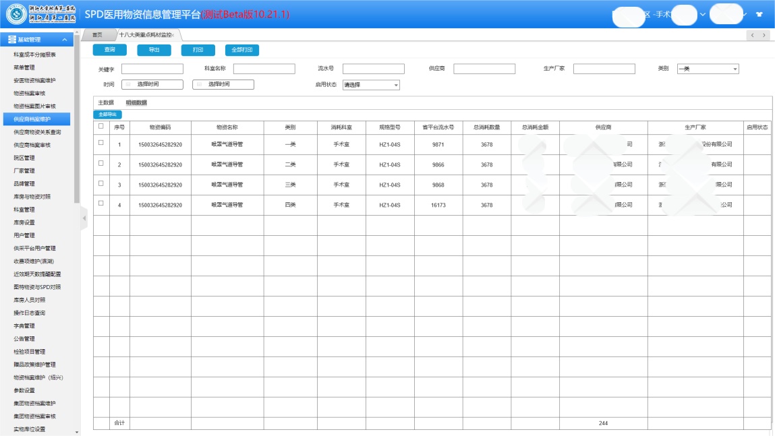Collapse the 基础管理 sidebar section

click(64, 40)
